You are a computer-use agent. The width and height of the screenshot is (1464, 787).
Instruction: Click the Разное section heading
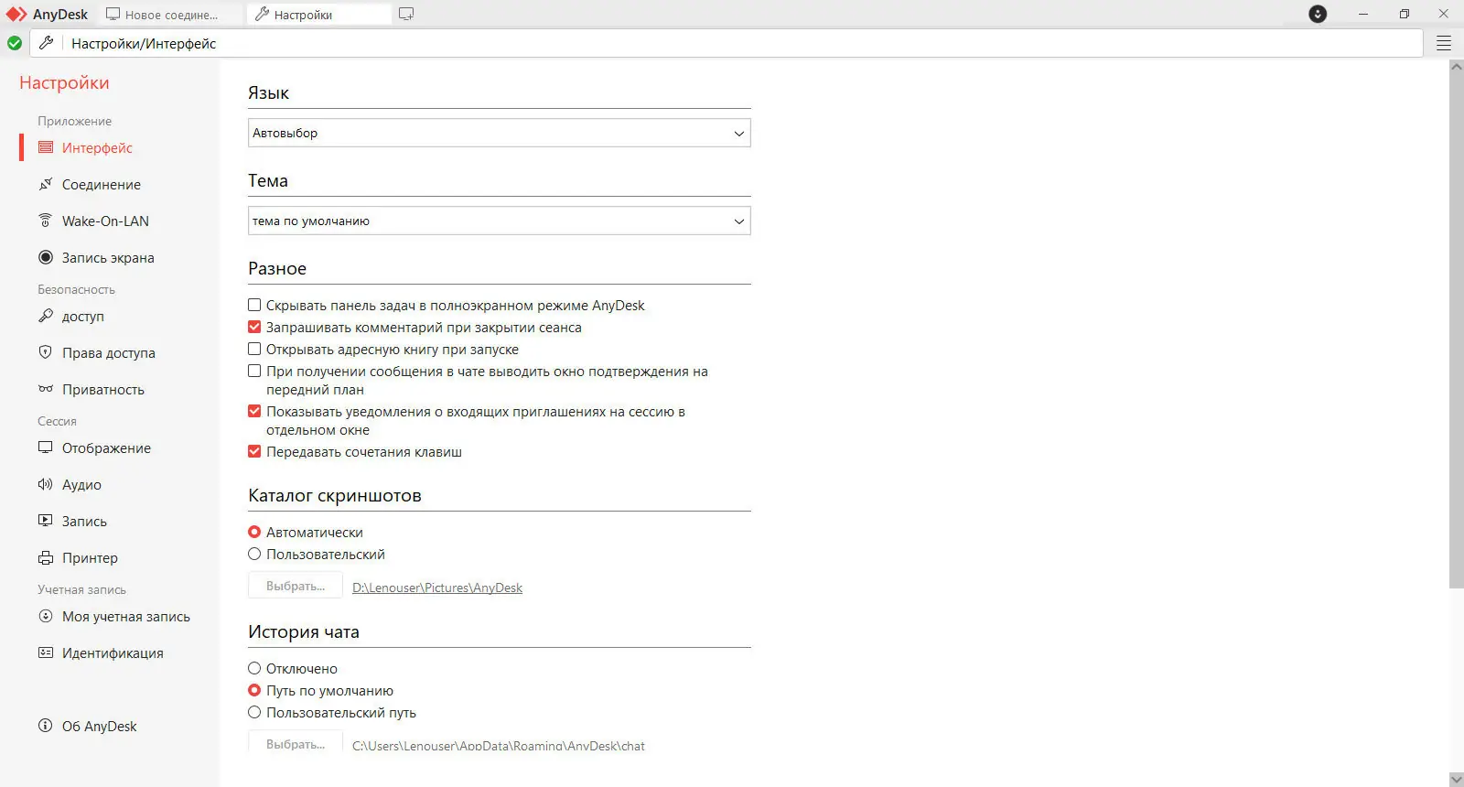277,268
